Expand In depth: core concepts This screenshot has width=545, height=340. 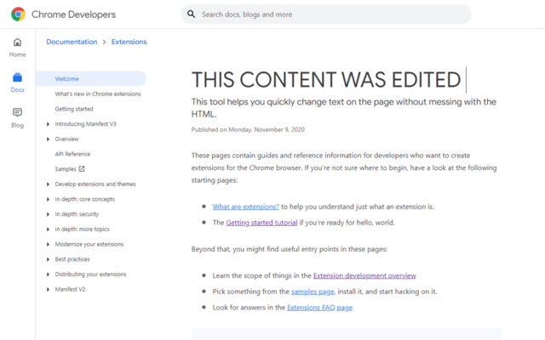point(48,199)
